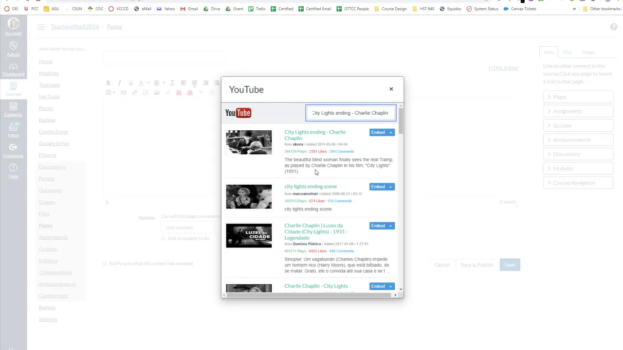Click the HTML Editor link
This screenshot has height=350, width=623.
point(503,68)
